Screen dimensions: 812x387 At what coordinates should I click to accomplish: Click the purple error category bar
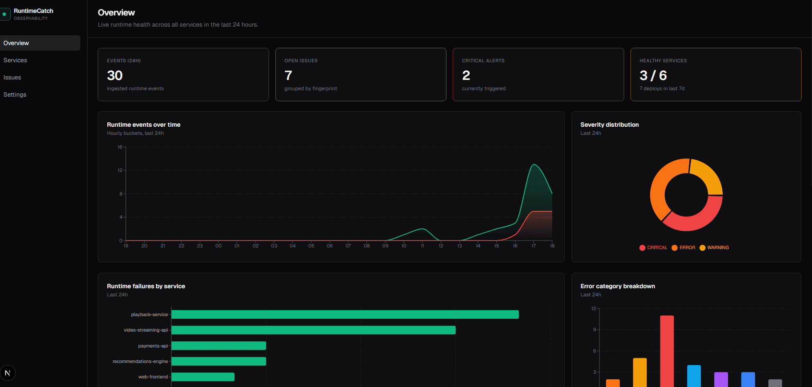coord(721,379)
